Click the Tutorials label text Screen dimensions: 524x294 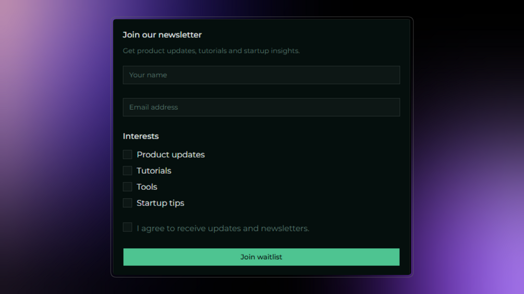click(154, 171)
